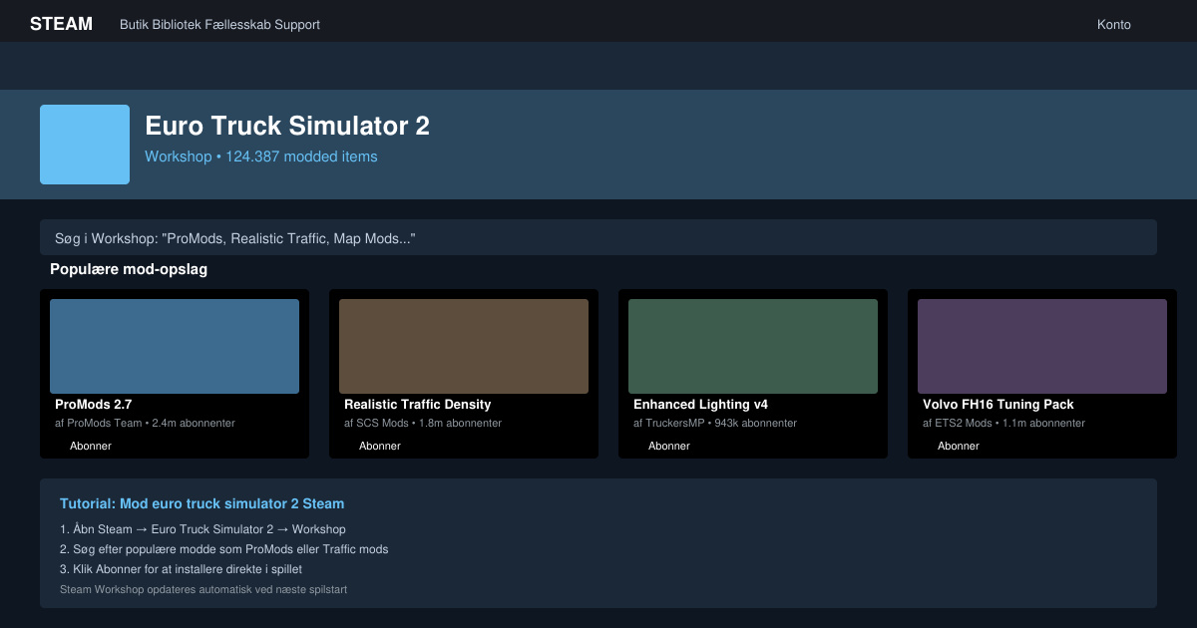Subscribe to Realistic Traffic Density with Abonner
1197x628 pixels.
(380, 446)
